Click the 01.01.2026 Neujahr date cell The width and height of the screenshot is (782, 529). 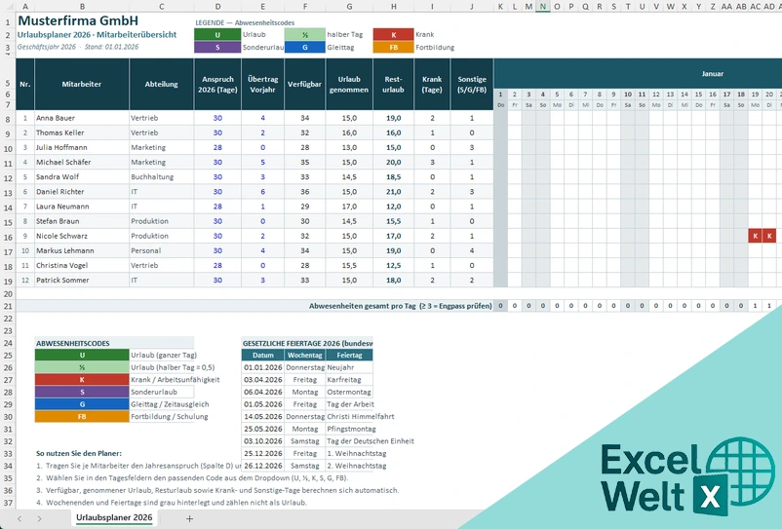point(263,367)
